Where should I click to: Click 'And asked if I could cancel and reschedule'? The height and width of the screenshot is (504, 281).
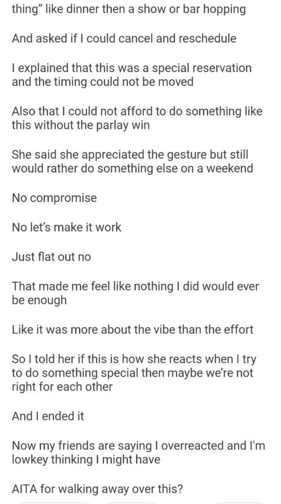pos(124,38)
